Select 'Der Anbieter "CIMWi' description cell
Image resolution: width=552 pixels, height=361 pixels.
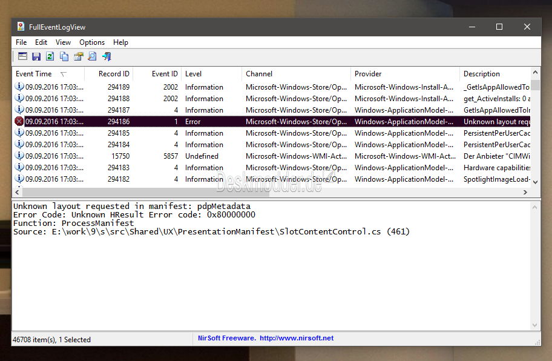coord(497,156)
